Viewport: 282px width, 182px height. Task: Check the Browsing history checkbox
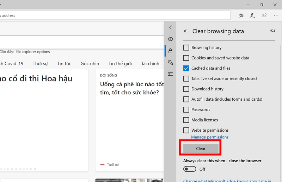click(x=186, y=48)
